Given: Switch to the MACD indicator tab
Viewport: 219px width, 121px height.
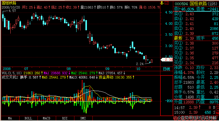Looking at the screenshot, I should click(47, 118).
